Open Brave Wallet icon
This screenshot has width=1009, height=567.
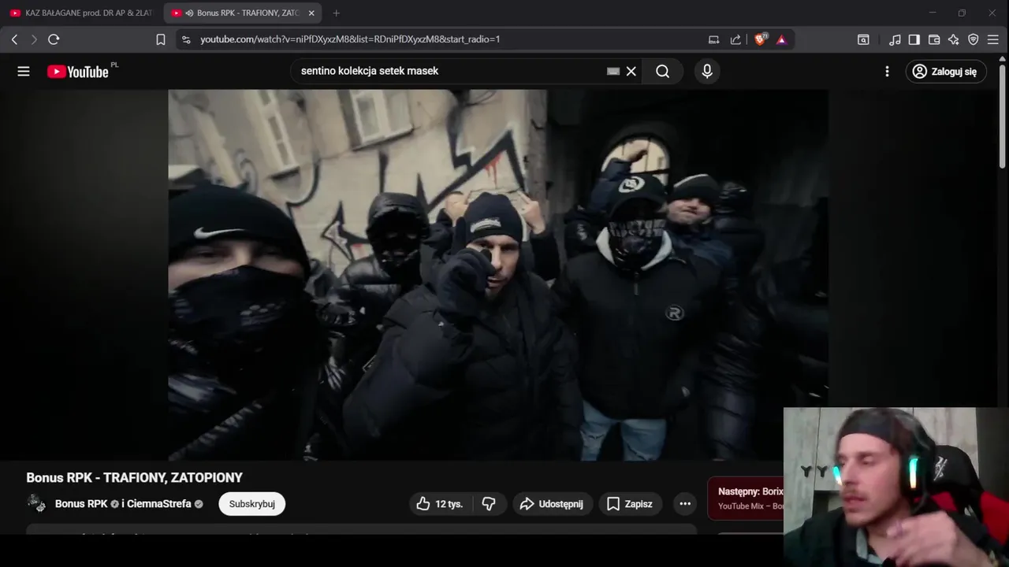[x=934, y=39]
